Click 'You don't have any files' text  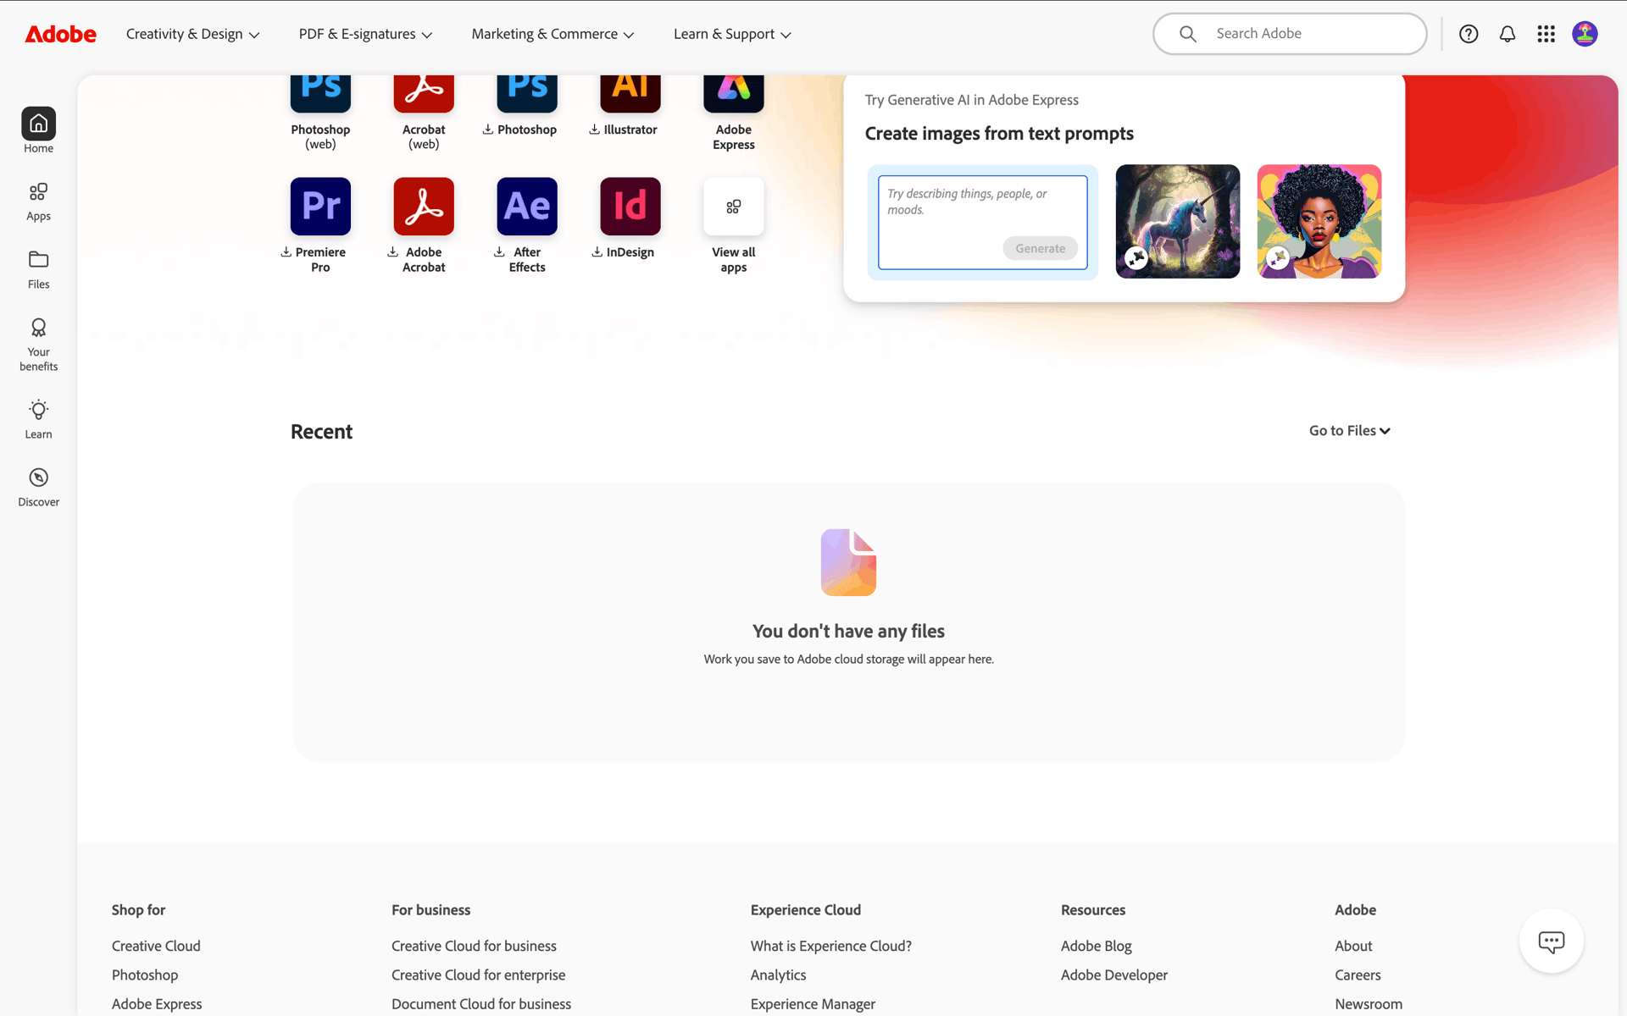click(x=848, y=631)
